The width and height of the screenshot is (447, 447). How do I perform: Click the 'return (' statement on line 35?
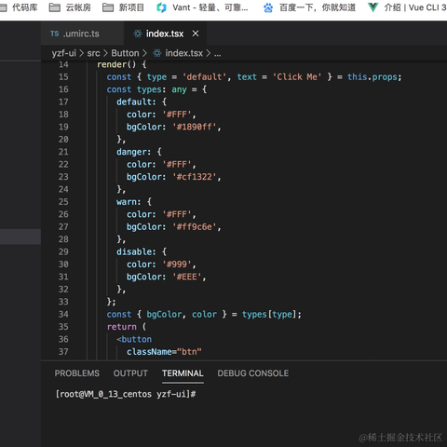point(127,327)
